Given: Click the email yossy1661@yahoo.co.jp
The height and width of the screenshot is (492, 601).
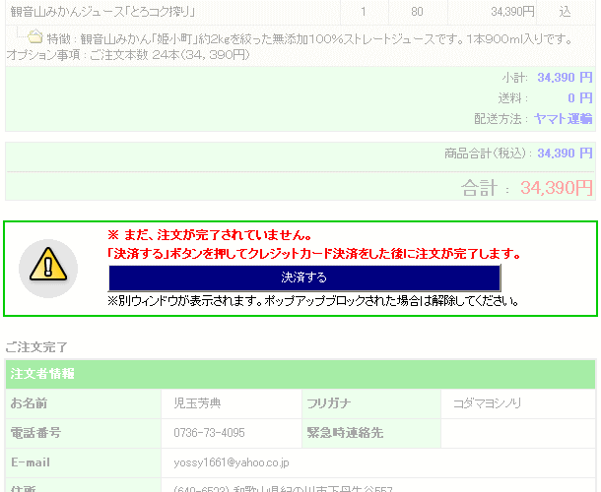Looking at the screenshot, I should pyautogui.click(x=232, y=462).
